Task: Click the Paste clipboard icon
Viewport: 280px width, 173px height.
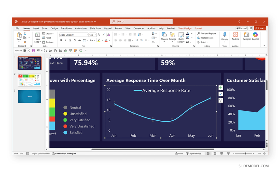Action: click(x=19, y=35)
